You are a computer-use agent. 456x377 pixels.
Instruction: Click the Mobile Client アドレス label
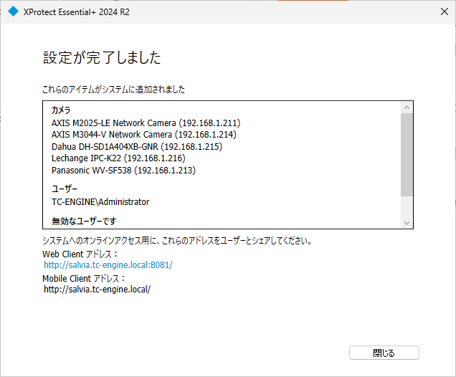84,279
